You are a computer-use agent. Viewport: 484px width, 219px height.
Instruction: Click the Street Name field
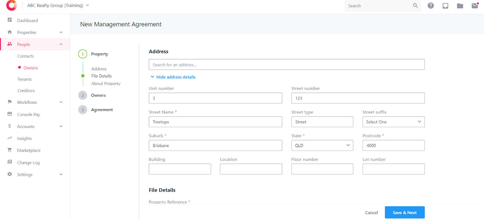215,122
